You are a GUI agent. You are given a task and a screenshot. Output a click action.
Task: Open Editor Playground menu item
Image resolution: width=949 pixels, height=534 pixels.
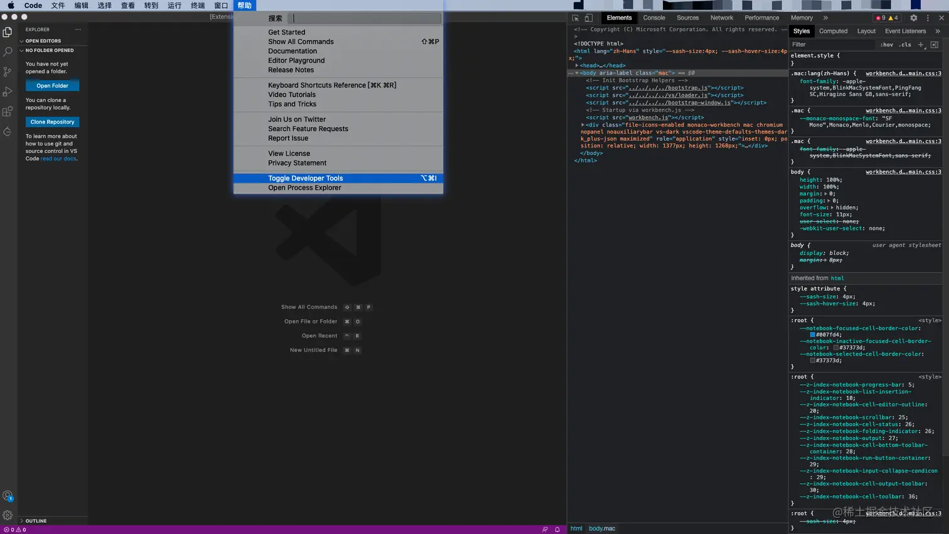click(x=338, y=60)
